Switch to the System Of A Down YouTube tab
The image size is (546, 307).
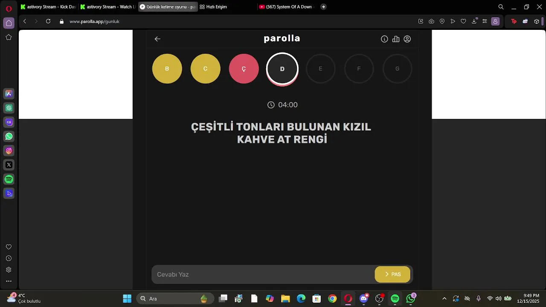[x=287, y=7]
